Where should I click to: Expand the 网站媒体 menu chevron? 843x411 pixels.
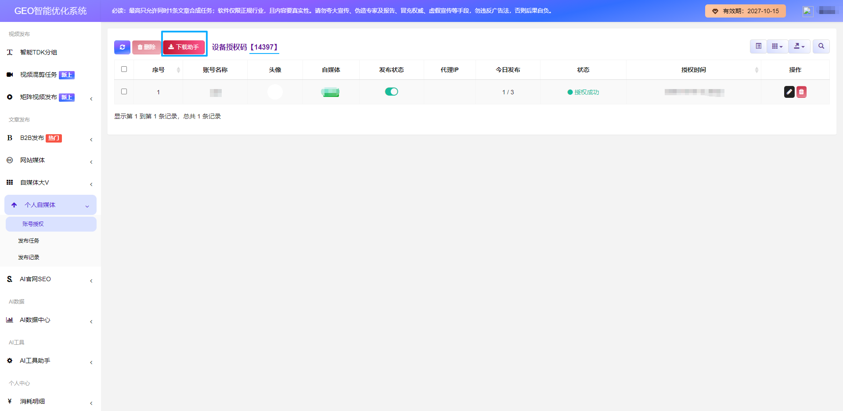click(x=91, y=162)
